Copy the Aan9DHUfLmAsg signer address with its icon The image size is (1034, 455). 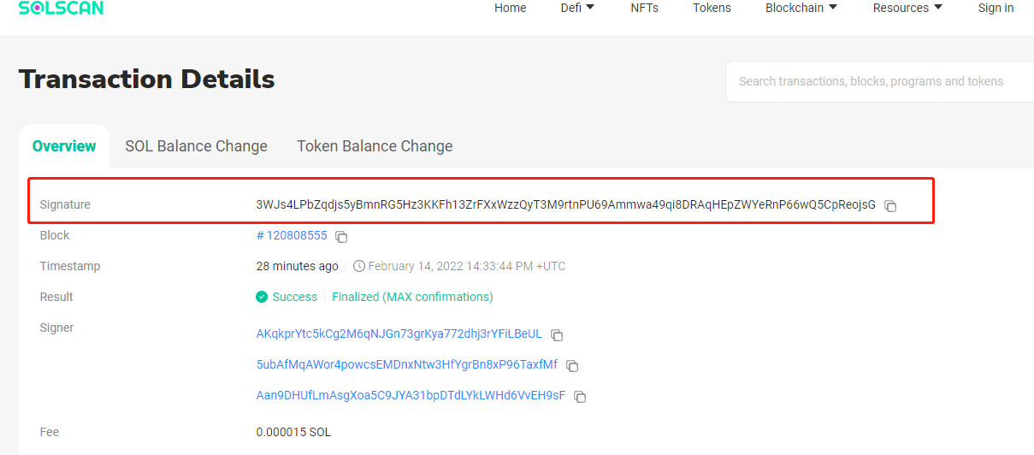click(580, 397)
